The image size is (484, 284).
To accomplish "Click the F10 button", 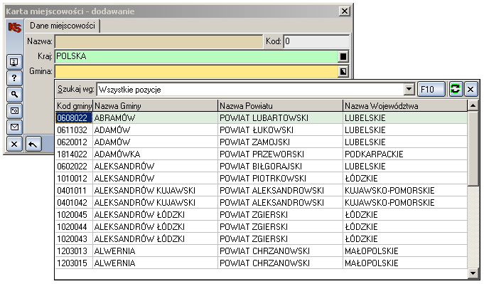I will pyautogui.click(x=431, y=89).
